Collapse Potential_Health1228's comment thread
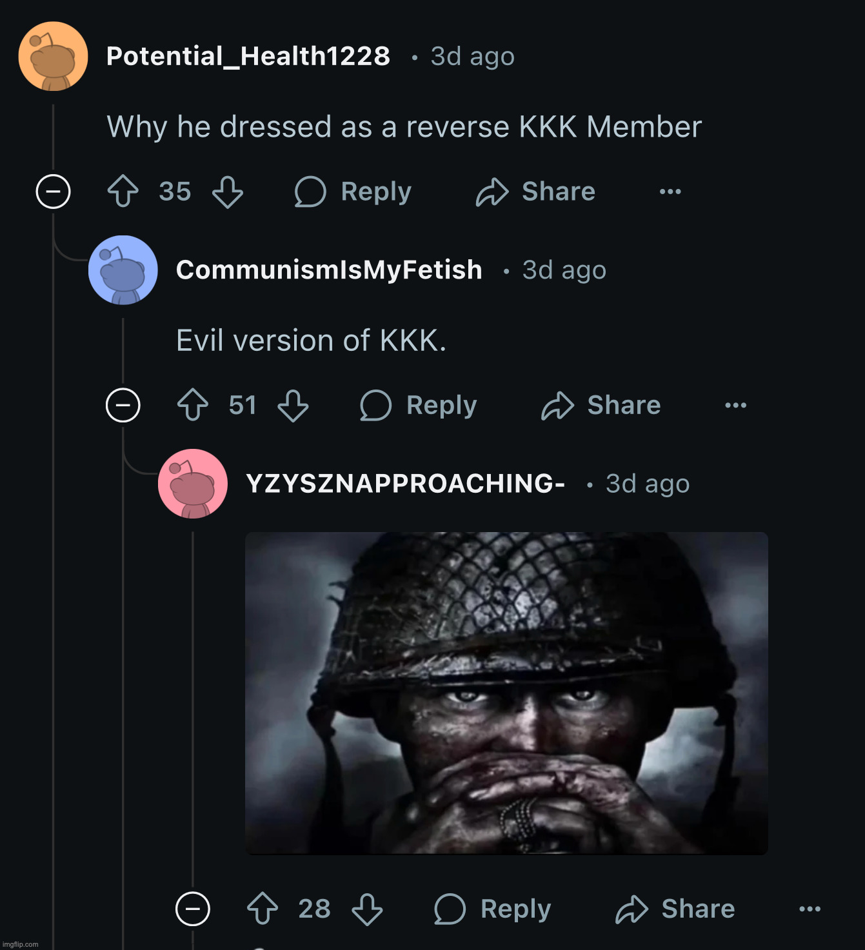Image resolution: width=865 pixels, height=950 pixels. [53, 192]
